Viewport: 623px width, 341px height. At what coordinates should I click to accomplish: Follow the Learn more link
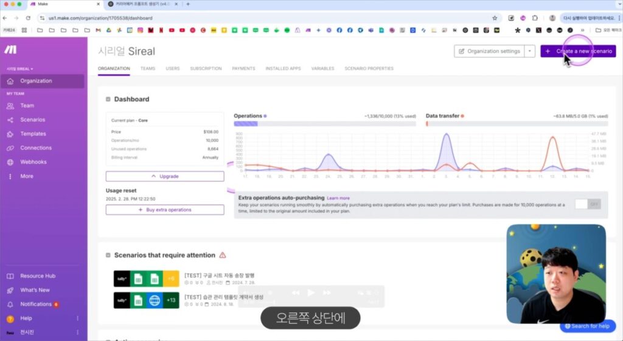click(x=338, y=198)
